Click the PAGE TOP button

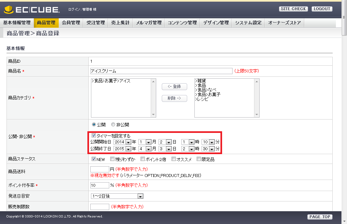(x=320, y=217)
